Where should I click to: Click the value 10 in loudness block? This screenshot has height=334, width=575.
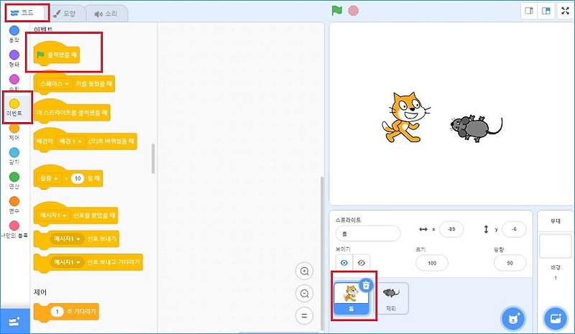point(78,179)
